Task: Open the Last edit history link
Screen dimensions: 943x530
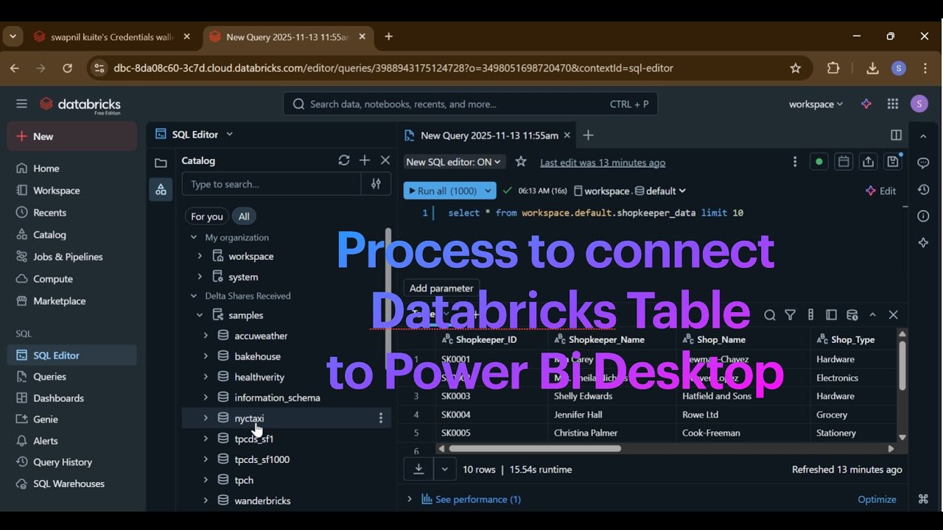Action: click(603, 163)
